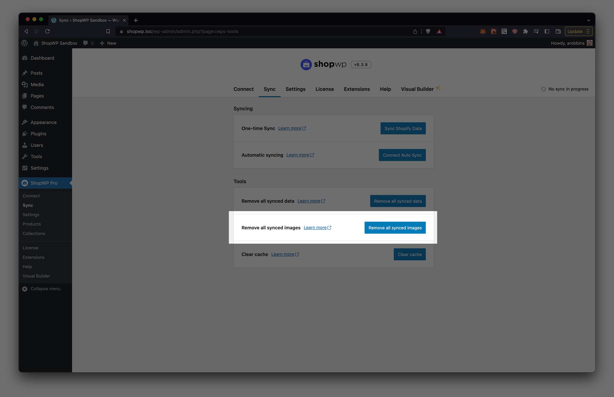Open Tools in the sidebar
614x397 pixels.
[x=45, y=157]
